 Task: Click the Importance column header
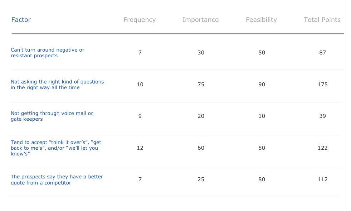click(x=200, y=20)
